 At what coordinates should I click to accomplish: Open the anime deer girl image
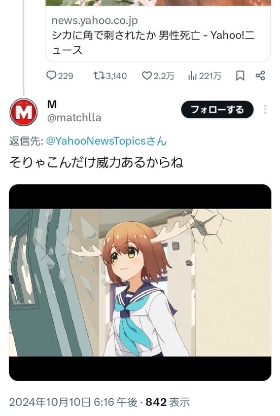pos(141,283)
